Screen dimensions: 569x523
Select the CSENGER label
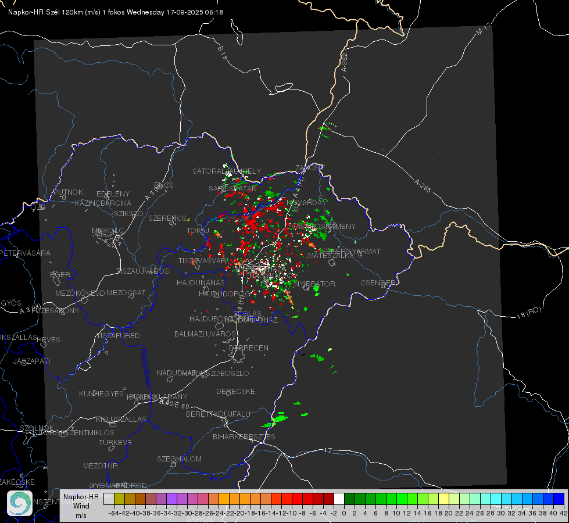[378, 282]
